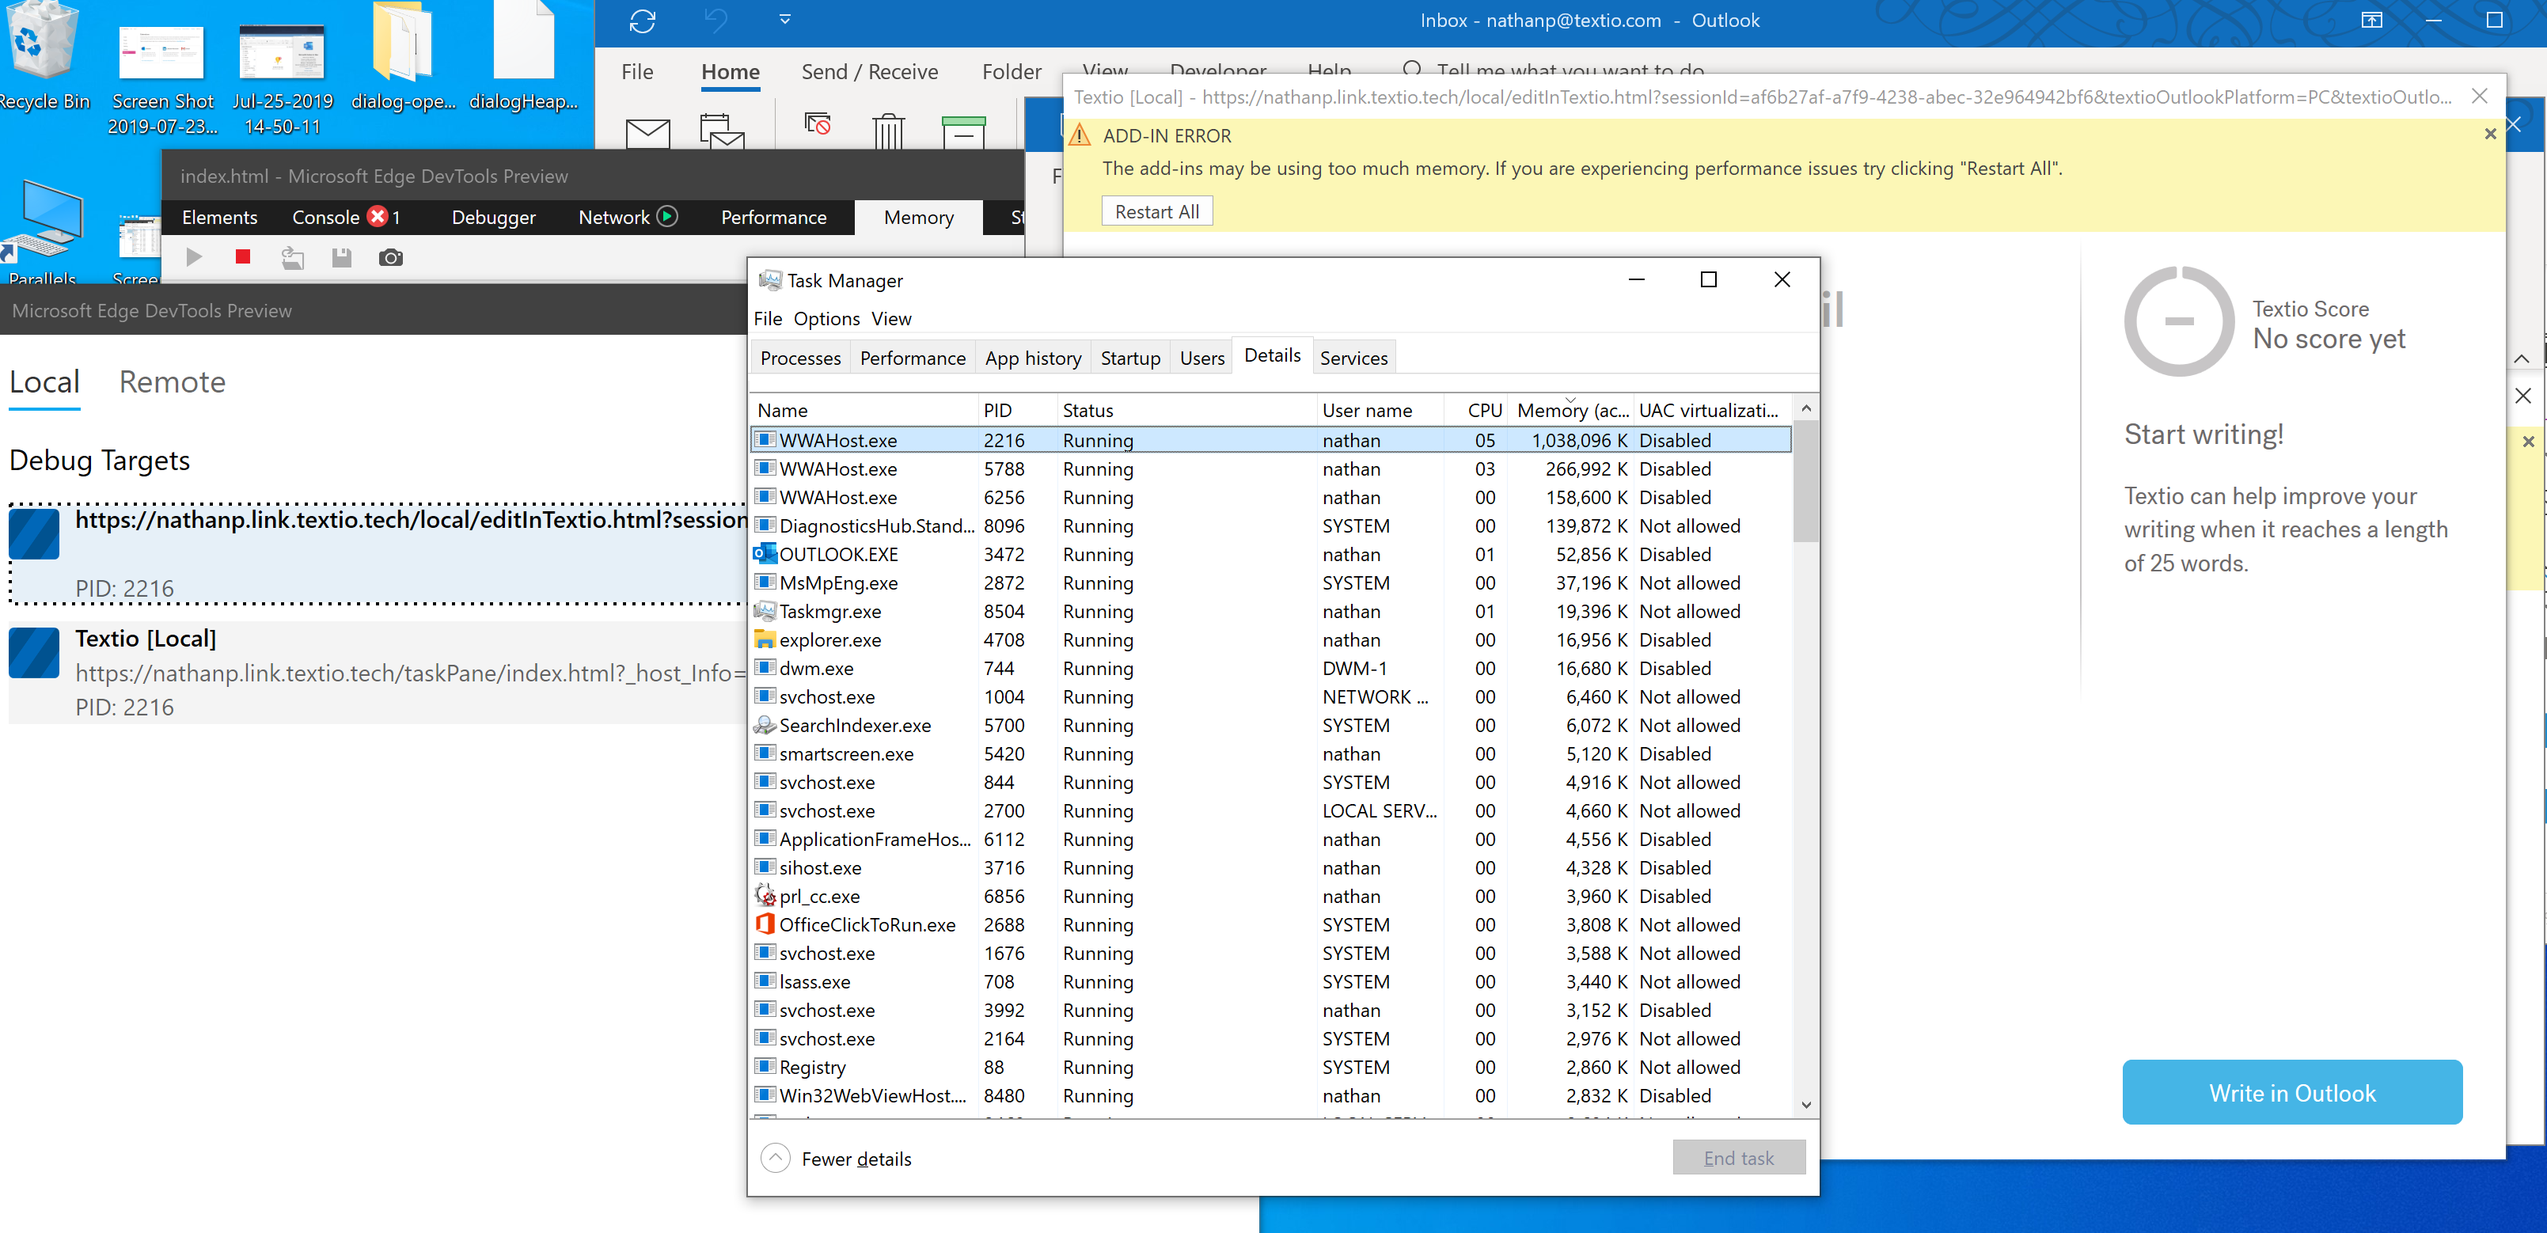Click the start profiling play icon in DevTools
This screenshot has height=1233, width=2547.
194,258
